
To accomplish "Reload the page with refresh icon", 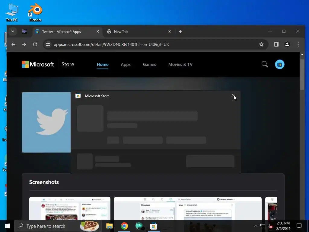I will tap(35, 44).
